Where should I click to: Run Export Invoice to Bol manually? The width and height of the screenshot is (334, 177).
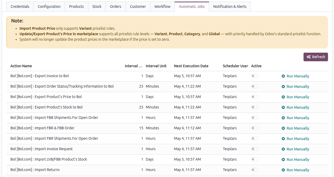point(298,76)
